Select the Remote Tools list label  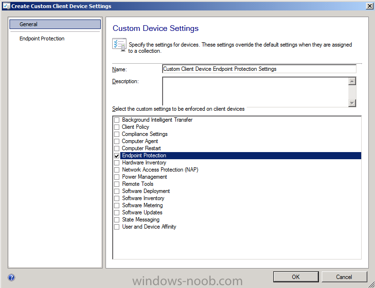(137, 184)
